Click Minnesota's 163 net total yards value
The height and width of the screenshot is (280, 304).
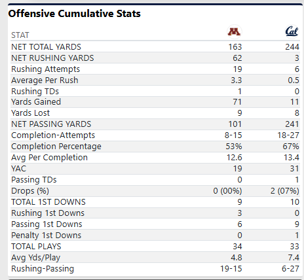(235, 47)
